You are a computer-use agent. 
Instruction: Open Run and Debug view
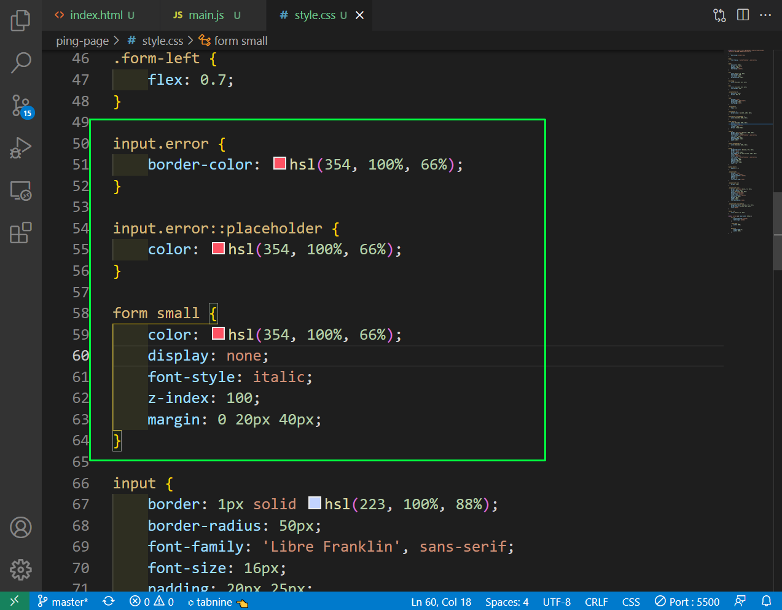coord(21,147)
